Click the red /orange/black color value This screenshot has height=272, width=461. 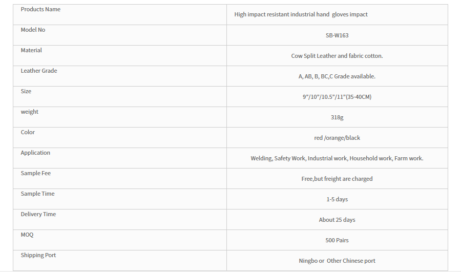click(x=337, y=138)
